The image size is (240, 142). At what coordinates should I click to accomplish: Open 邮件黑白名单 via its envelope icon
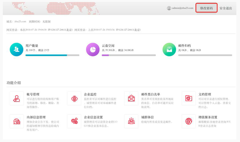click(131, 98)
